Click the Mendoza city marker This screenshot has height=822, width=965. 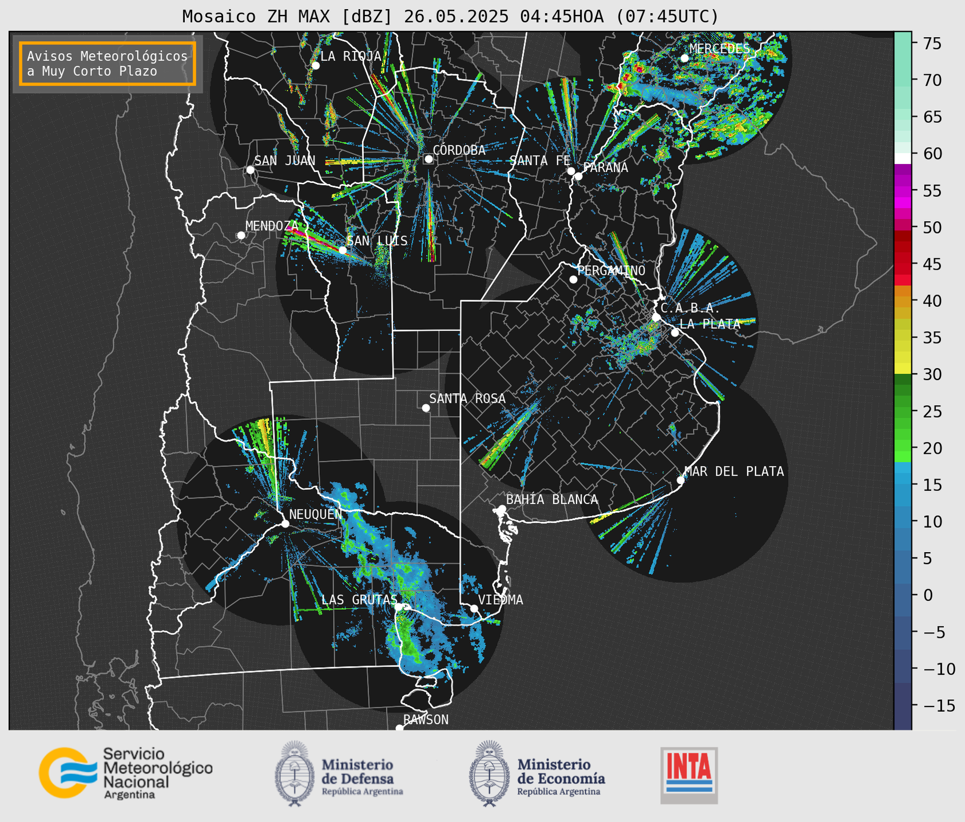click(x=241, y=235)
